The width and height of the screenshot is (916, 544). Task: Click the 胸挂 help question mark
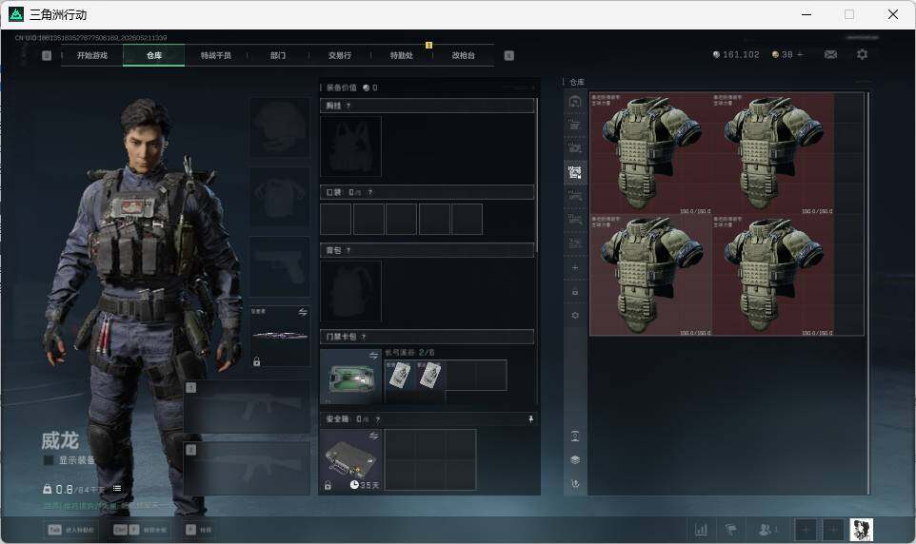[348, 106]
